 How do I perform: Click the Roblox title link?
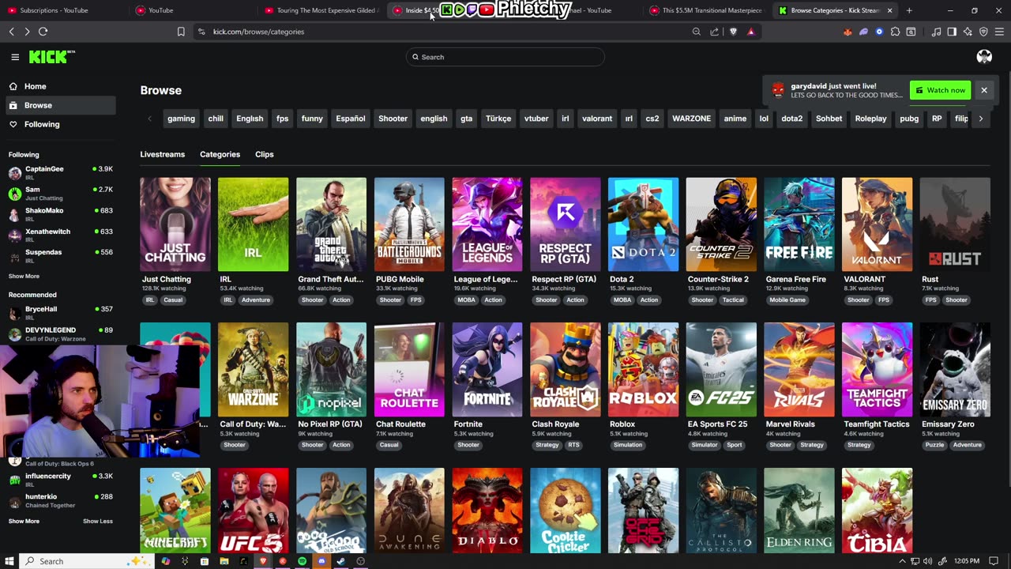click(x=622, y=424)
